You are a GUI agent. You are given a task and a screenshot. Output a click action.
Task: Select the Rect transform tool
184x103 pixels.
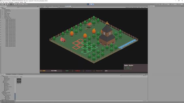coord(11,4)
